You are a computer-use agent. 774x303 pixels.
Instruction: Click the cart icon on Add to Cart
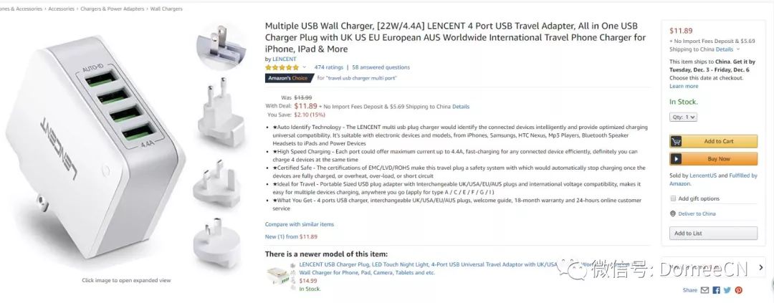(x=676, y=141)
